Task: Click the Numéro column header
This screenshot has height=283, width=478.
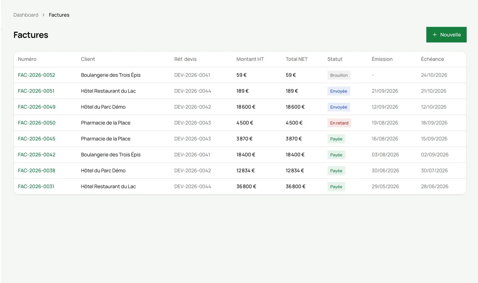Action: coord(27,59)
